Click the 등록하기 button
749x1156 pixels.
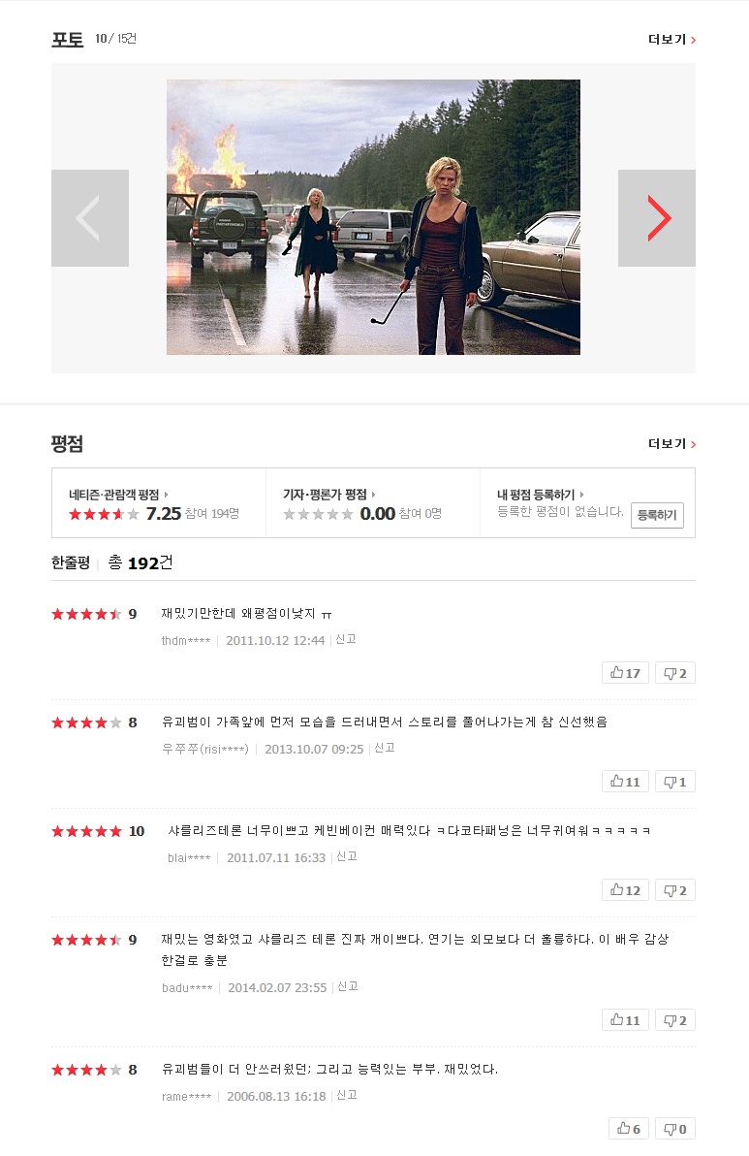[x=657, y=515]
